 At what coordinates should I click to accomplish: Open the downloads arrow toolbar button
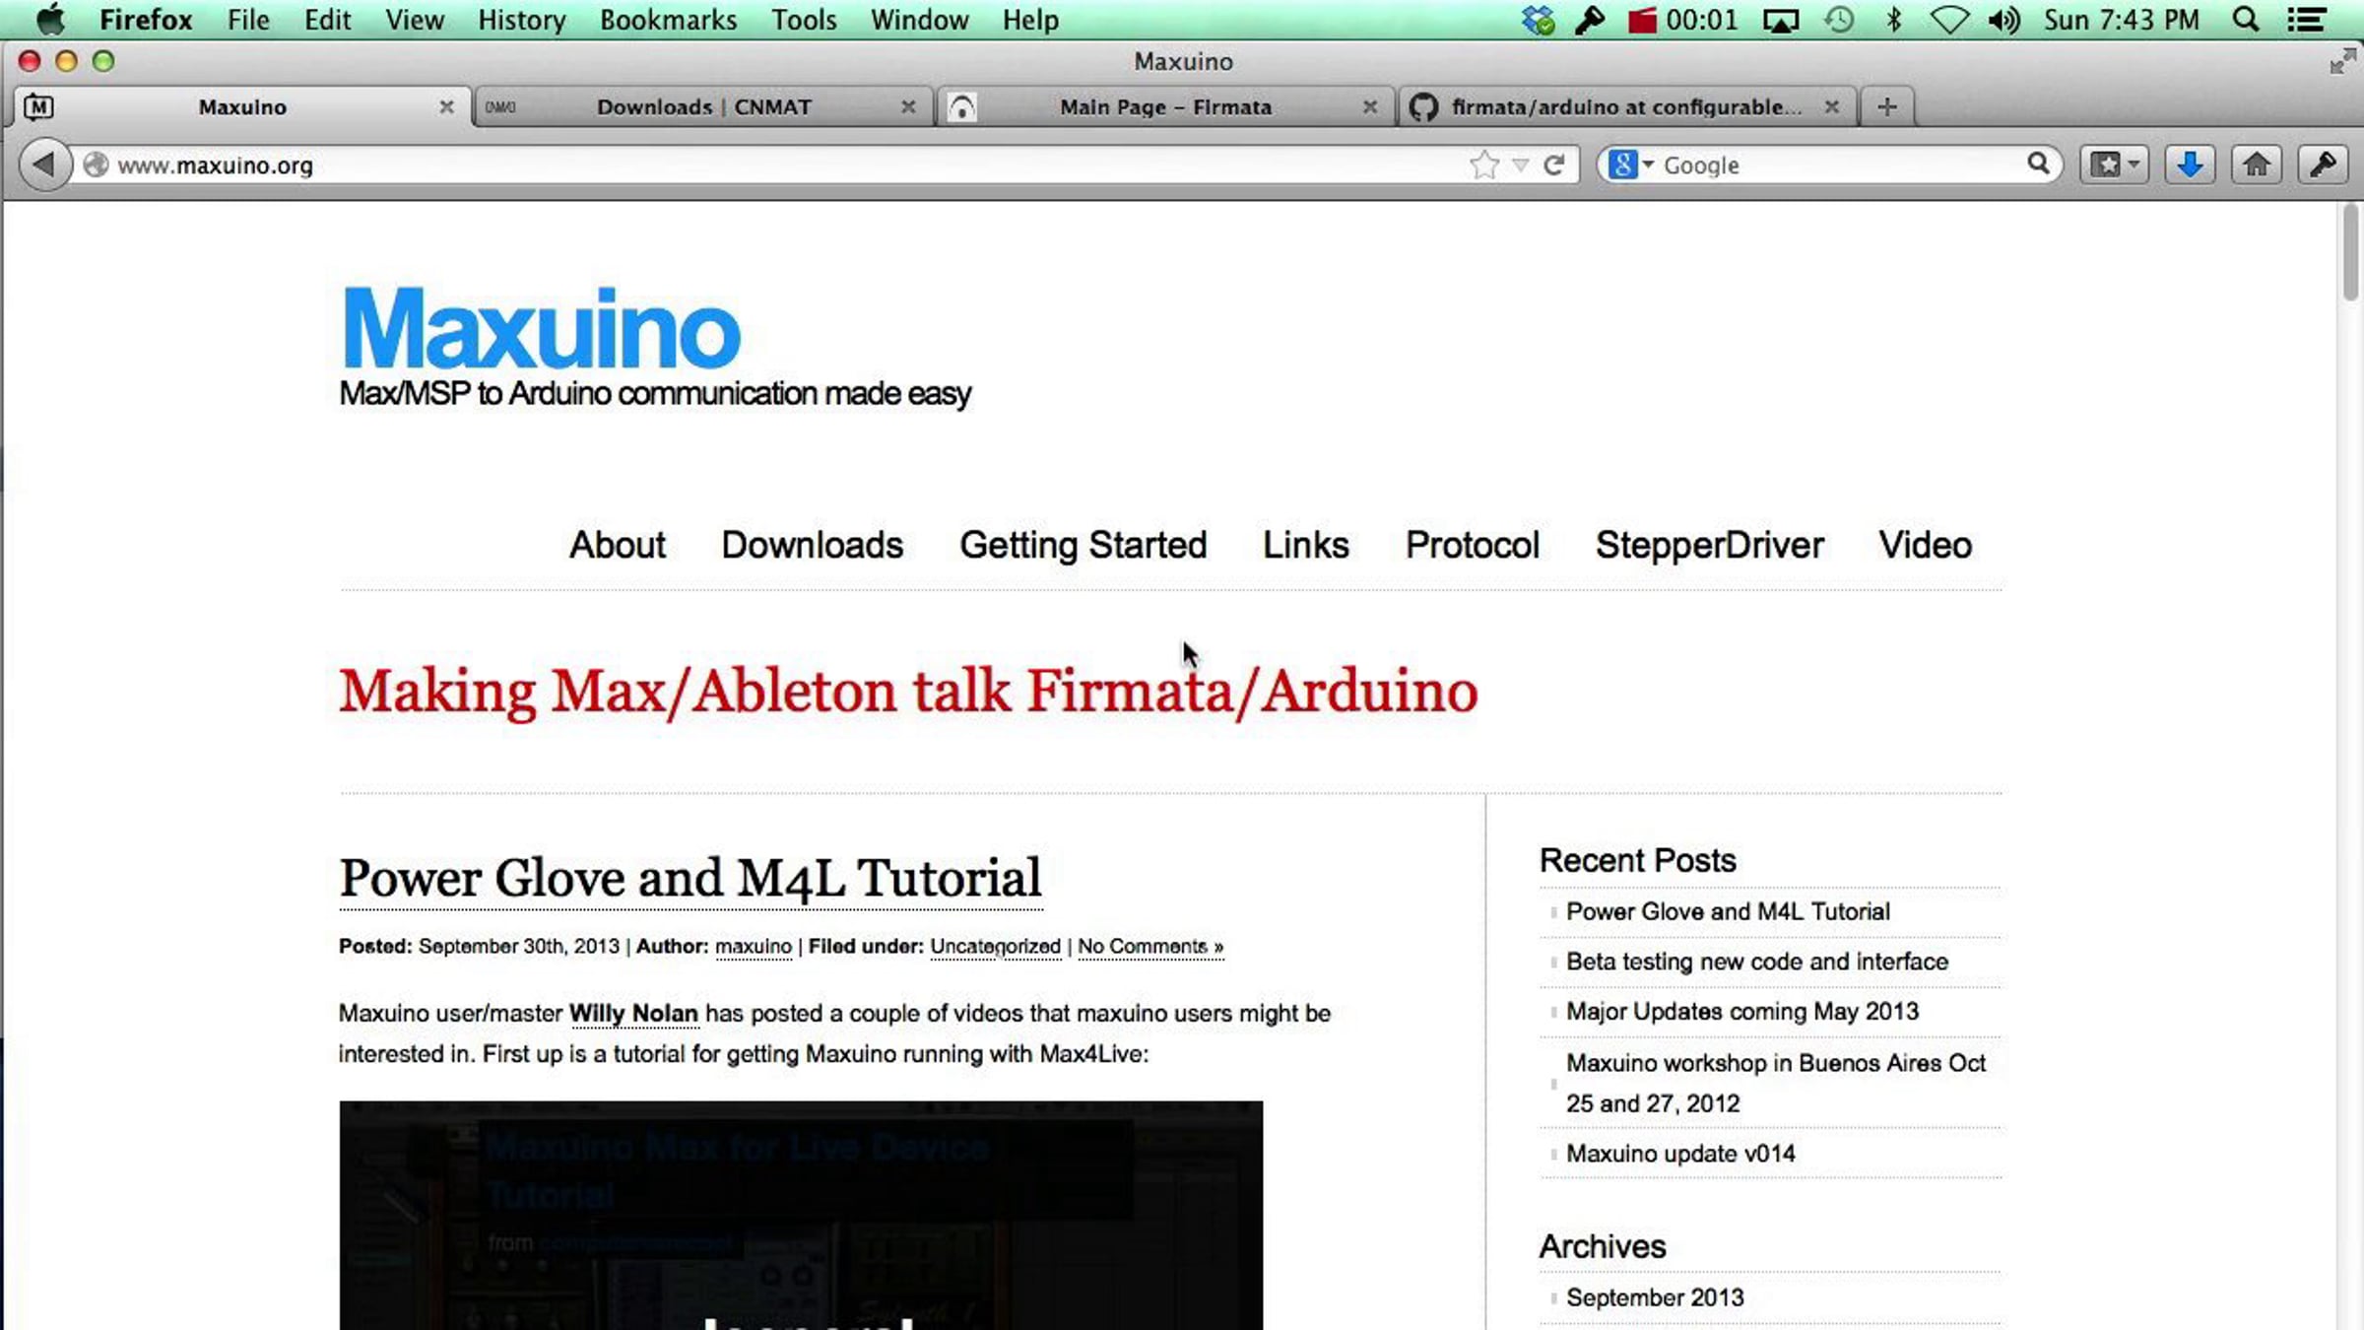[2189, 165]
